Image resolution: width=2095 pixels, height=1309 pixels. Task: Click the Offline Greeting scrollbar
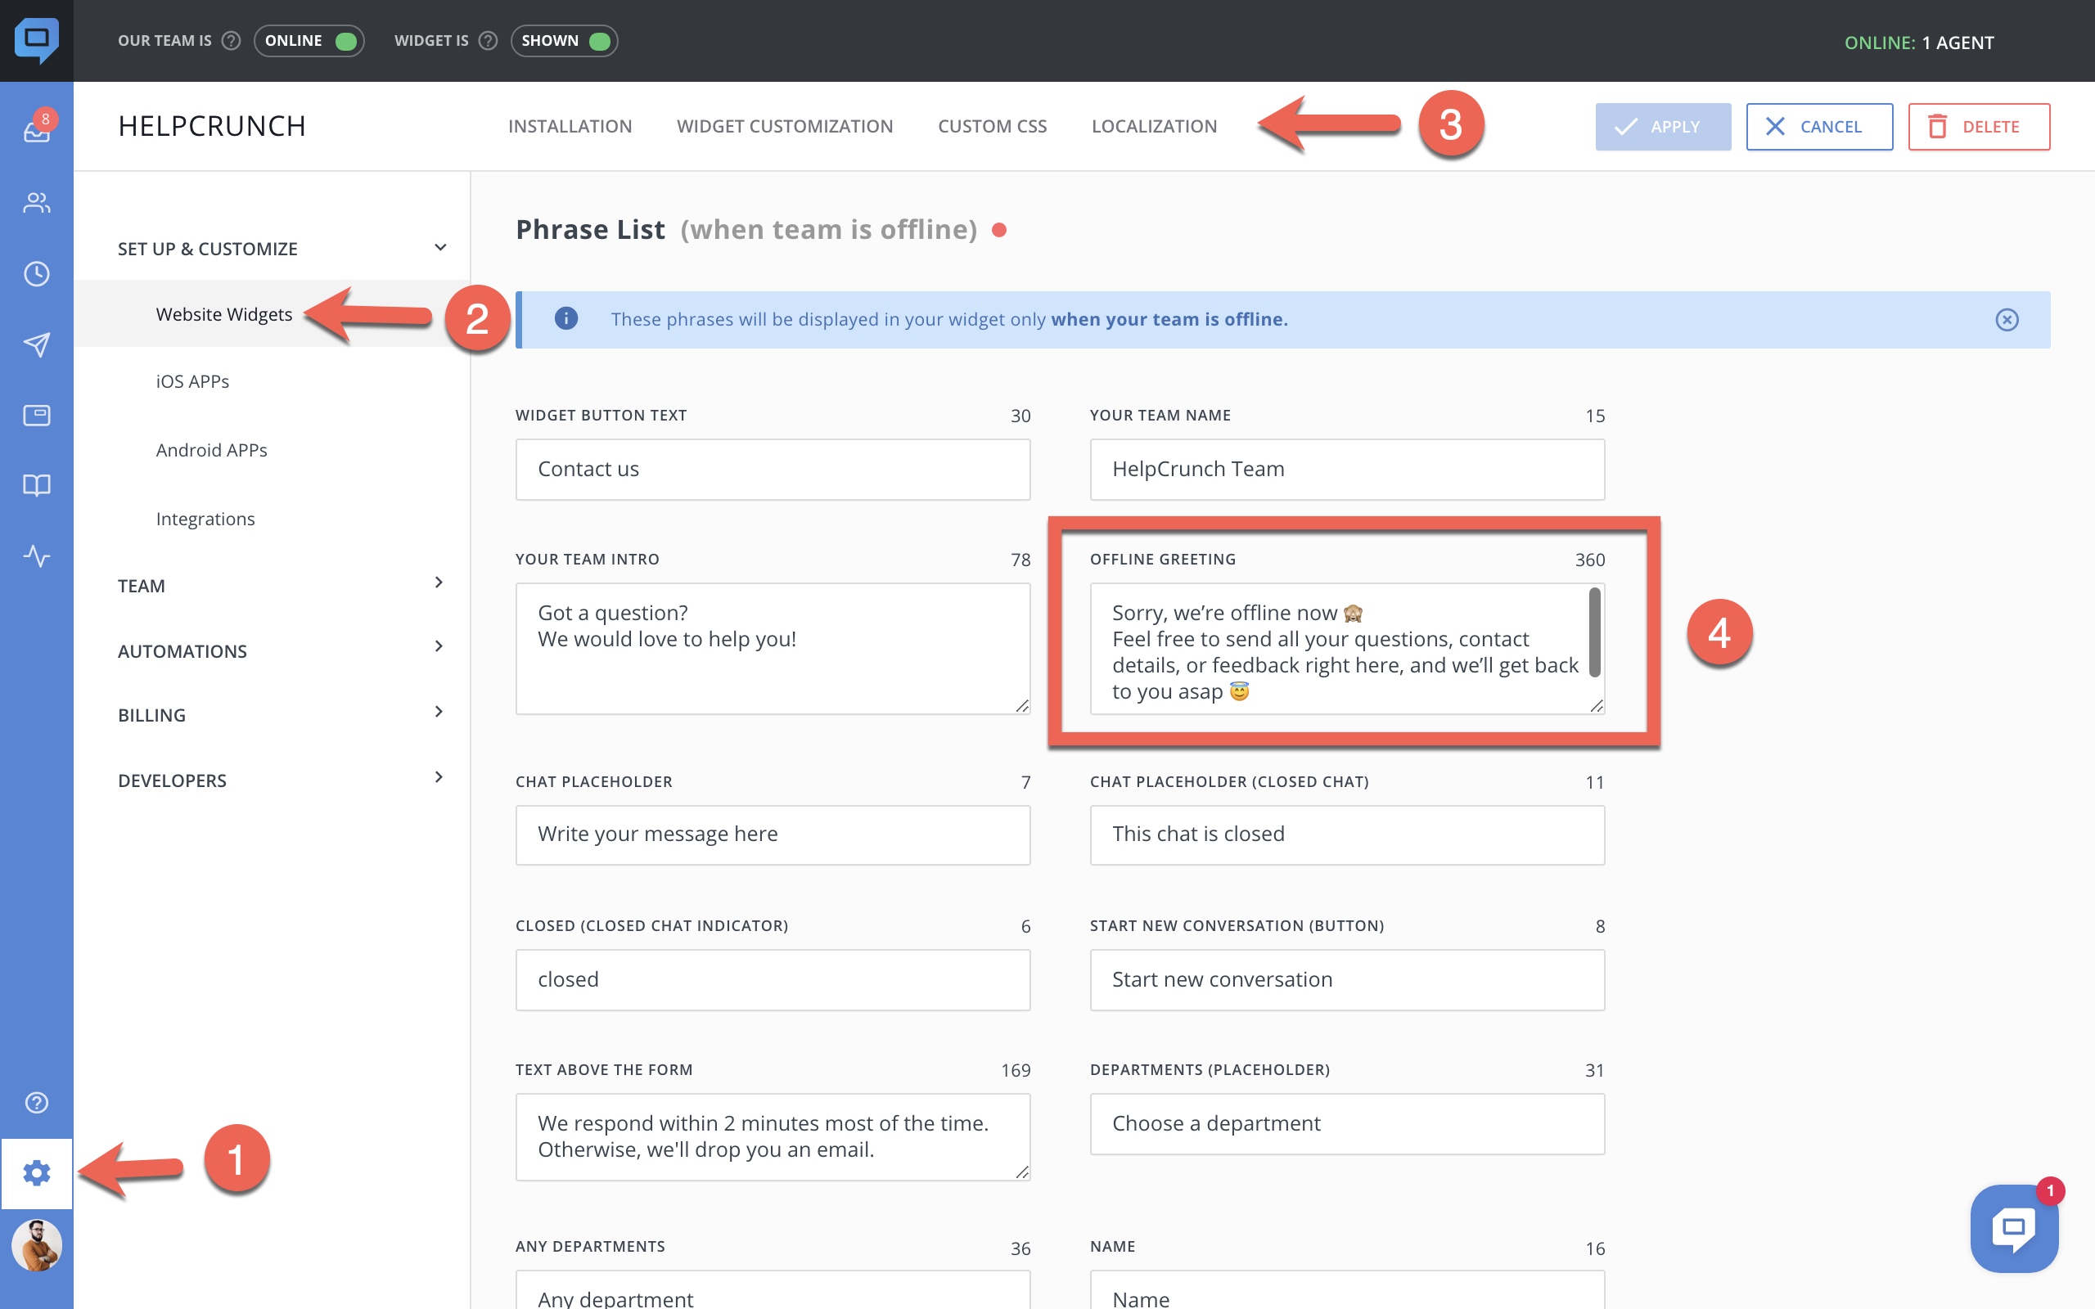[1595, 632]
